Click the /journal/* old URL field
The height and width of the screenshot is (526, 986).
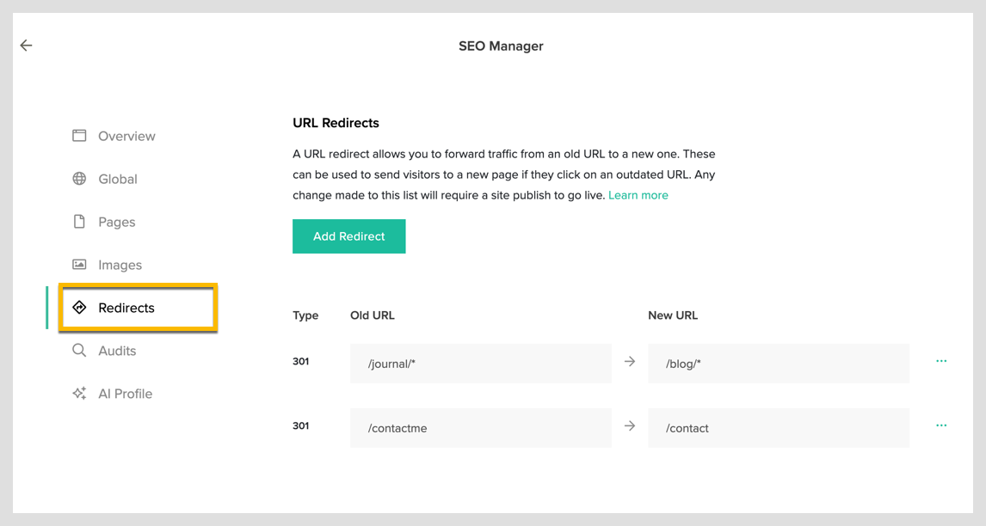pyautogui.click(x=480, y=364)
